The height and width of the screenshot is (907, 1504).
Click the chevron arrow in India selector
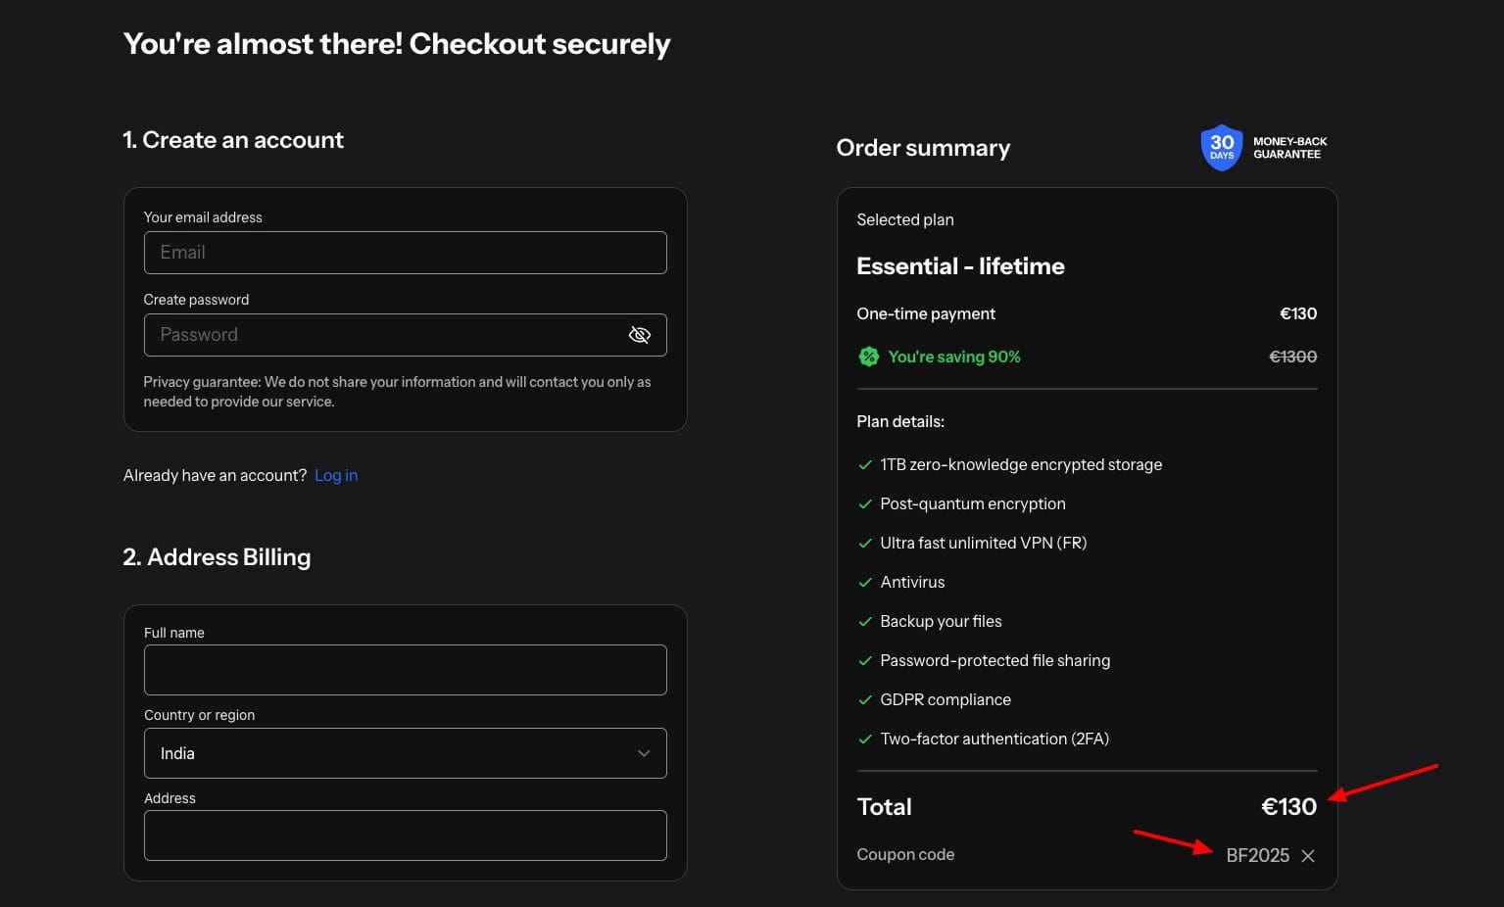(644, 753)
